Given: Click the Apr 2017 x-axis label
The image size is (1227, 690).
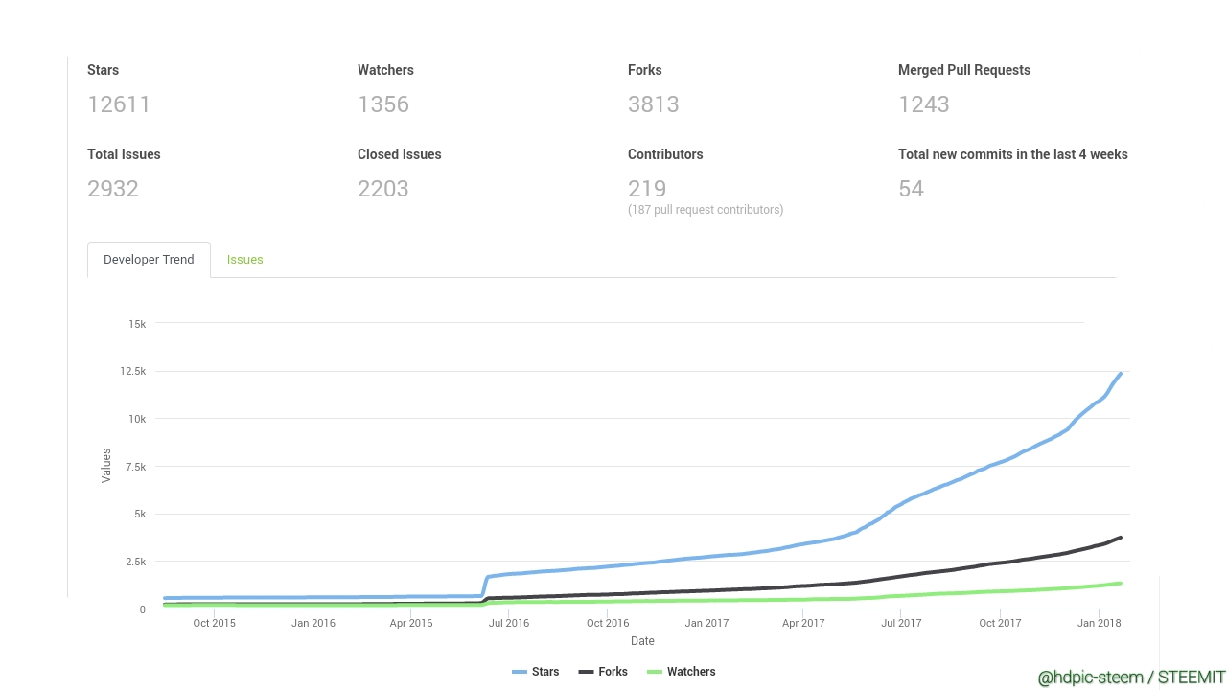Looking at the screenshot, I should [x=803, y=623].
